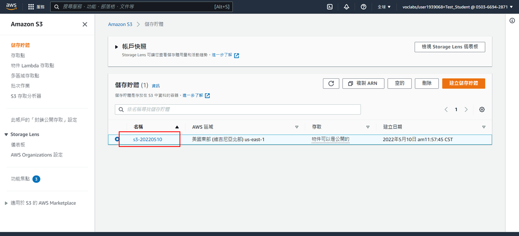Screen dimensions: 519x236
Task: Open account block public access settings
Action: (x=44, y=120)
